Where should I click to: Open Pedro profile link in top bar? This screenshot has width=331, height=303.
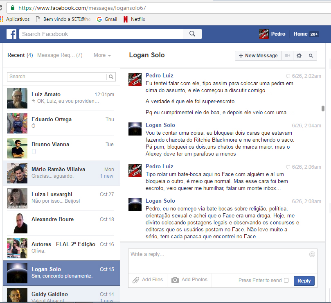point(278,34)
